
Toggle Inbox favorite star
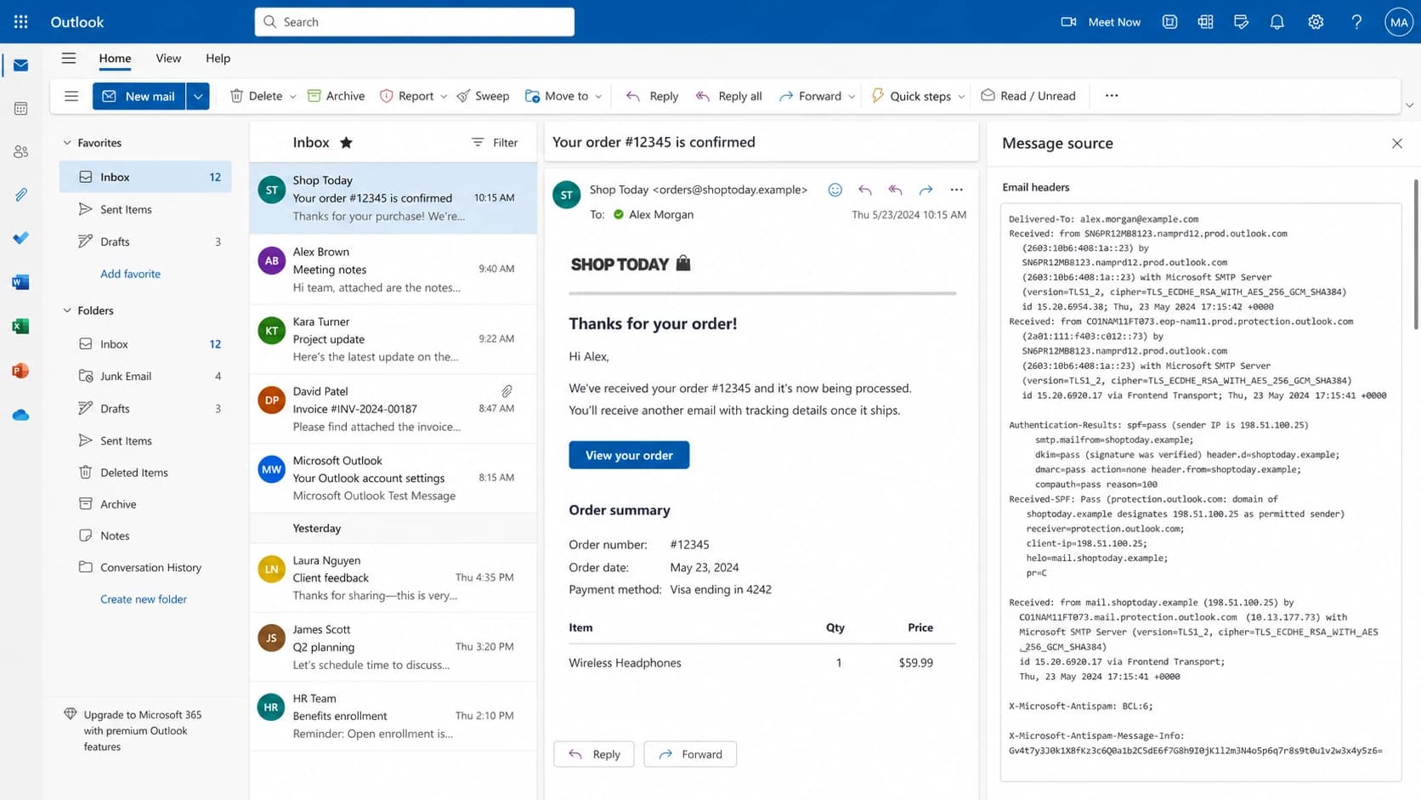coord(346,143)
